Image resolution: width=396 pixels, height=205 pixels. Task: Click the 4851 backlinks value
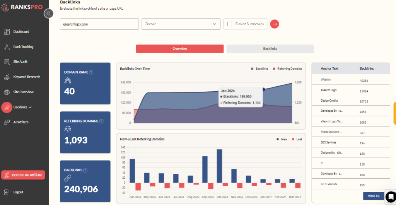pyautogui.click(x=363, y=112)
